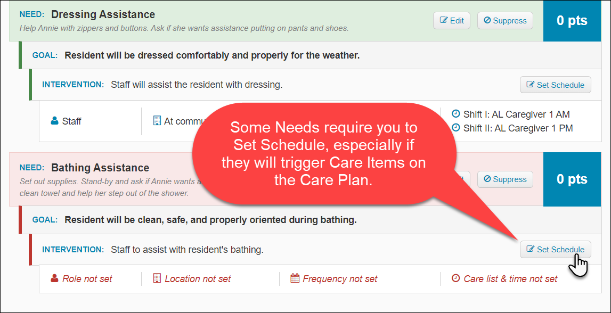Click red building icon Location not set

[157, 279]
